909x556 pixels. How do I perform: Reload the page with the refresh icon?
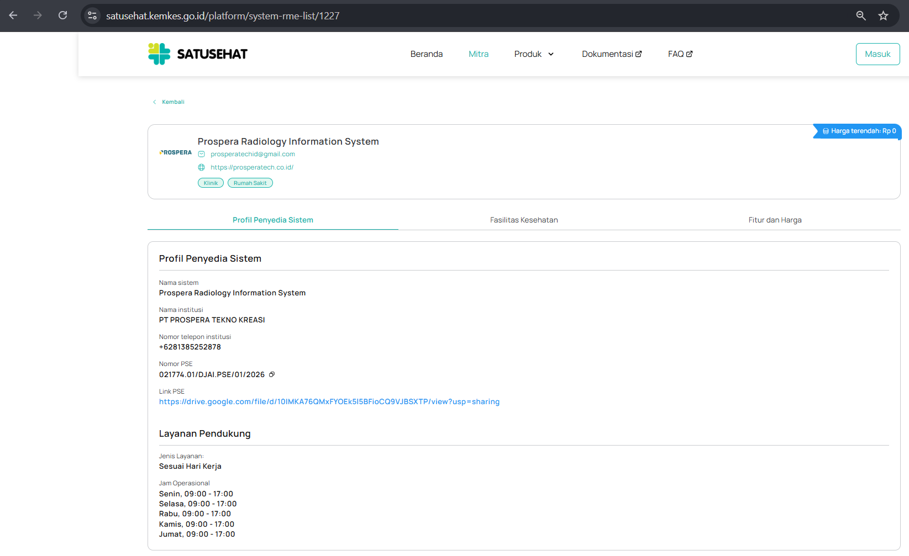pos(63,15)
